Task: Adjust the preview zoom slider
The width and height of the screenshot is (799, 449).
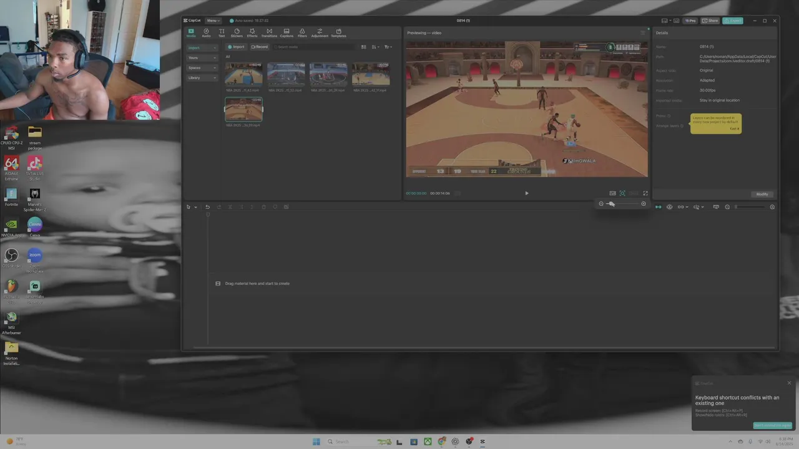Action: tap(622, 203)
